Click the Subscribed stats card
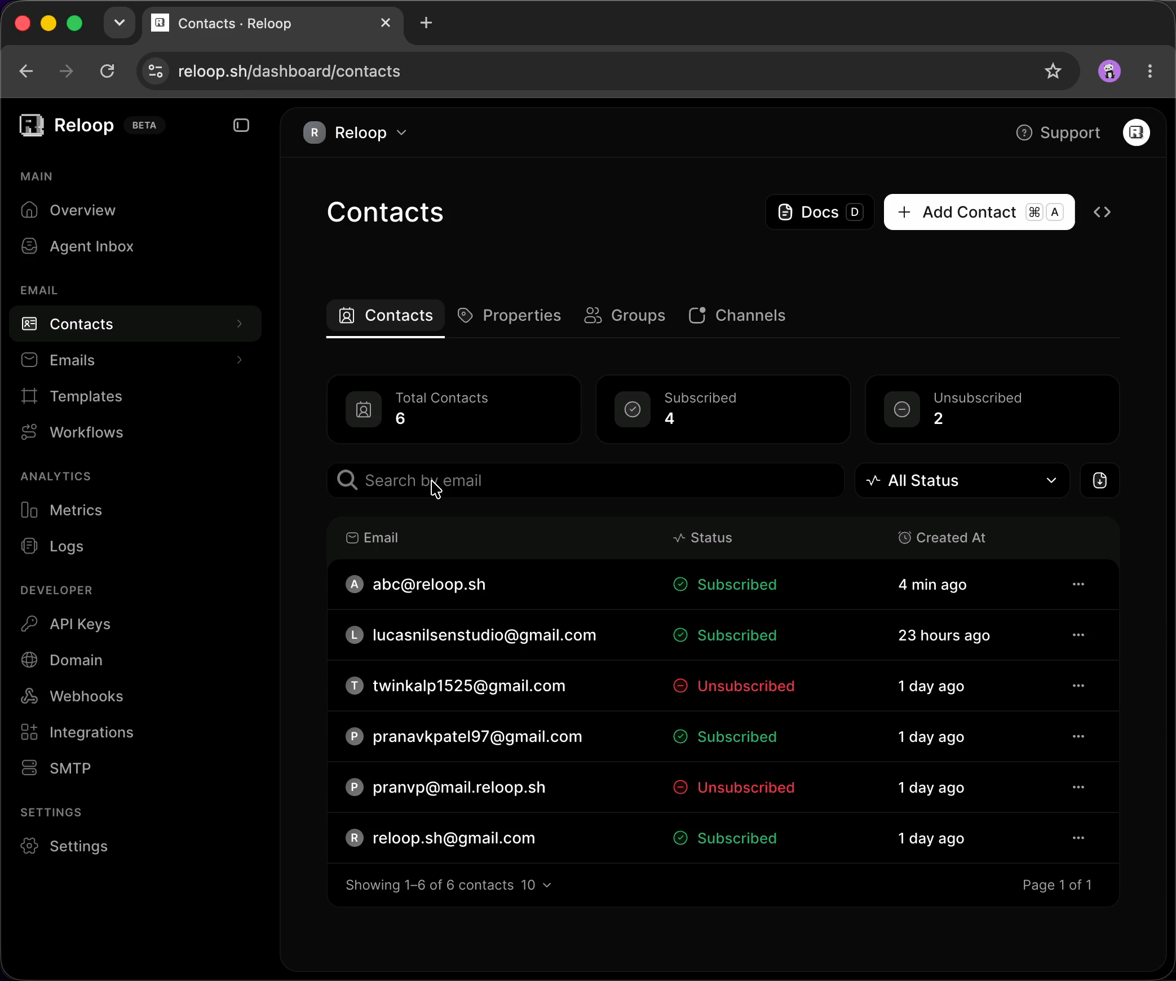The width and height of the screenshot is (1176, 981). (723, 409)
